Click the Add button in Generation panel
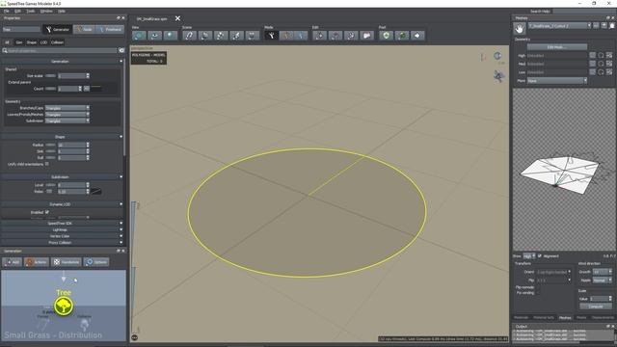Screen dimensions: 617x347 pos(13,262)
